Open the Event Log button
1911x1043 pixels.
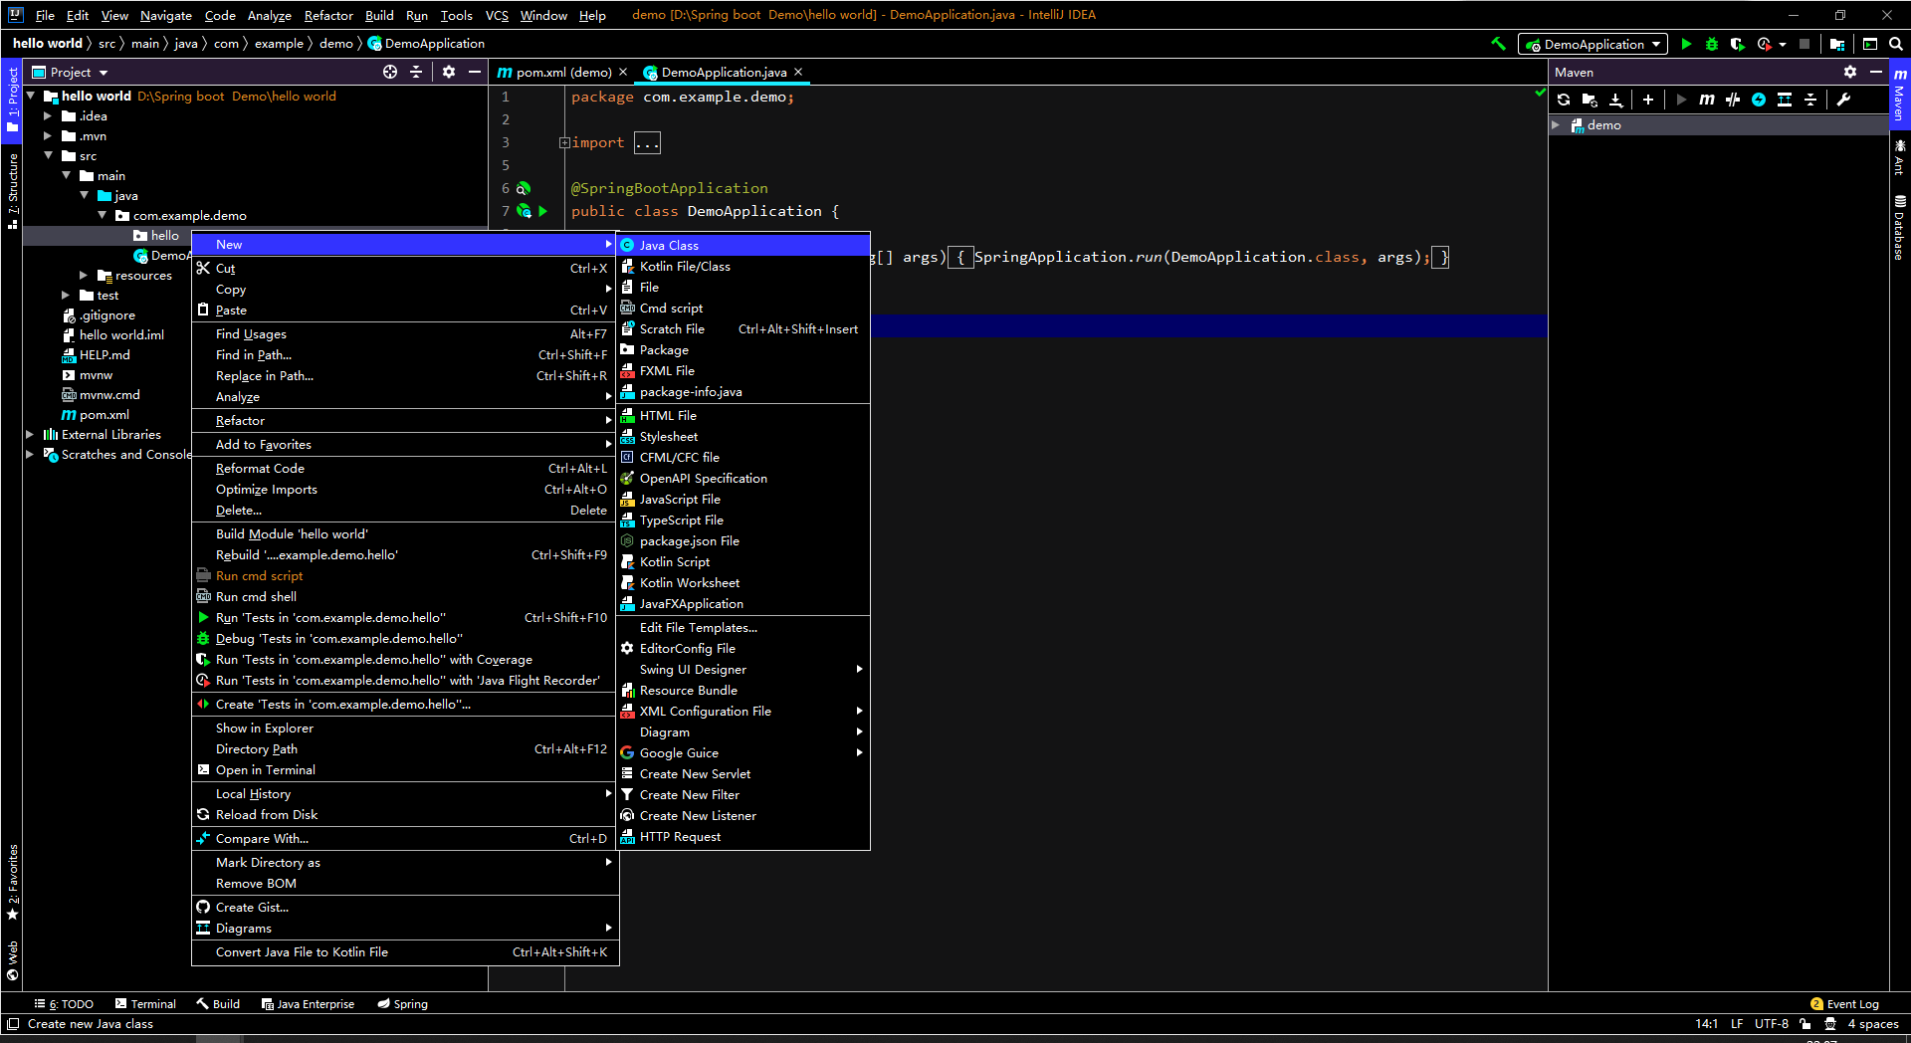tap(1844, 1004)
